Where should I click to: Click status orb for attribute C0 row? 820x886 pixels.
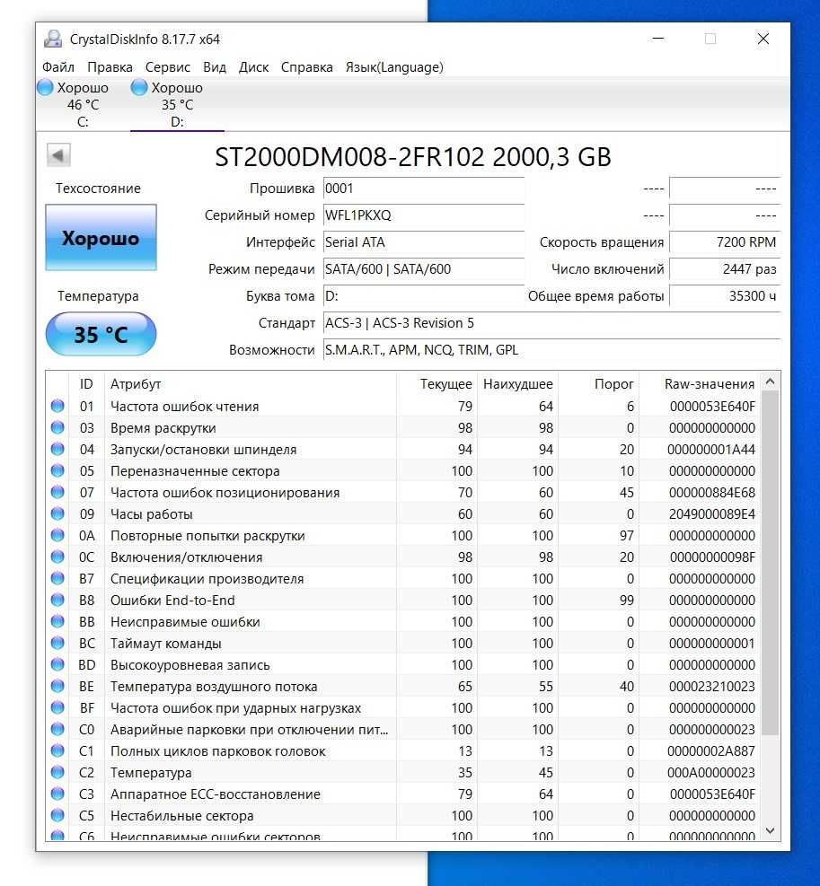(x=57, y=728)
